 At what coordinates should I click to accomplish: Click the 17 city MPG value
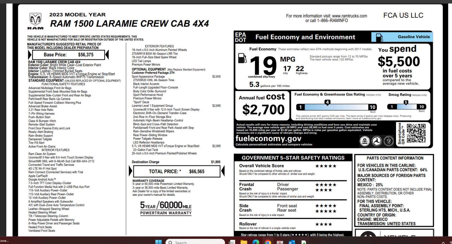287,69
